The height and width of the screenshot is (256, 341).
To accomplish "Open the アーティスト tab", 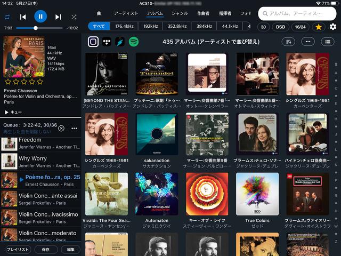I will pos(126,13).
